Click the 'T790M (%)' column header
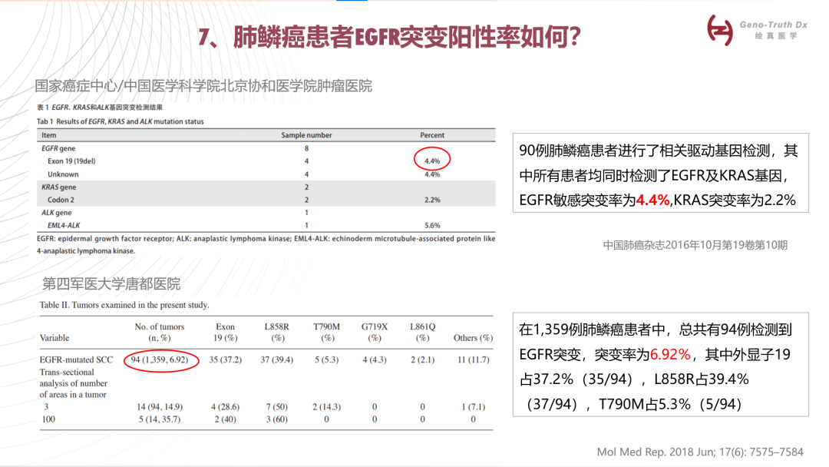This screenshot has height=467, width=829. click(x=328, y=332)
